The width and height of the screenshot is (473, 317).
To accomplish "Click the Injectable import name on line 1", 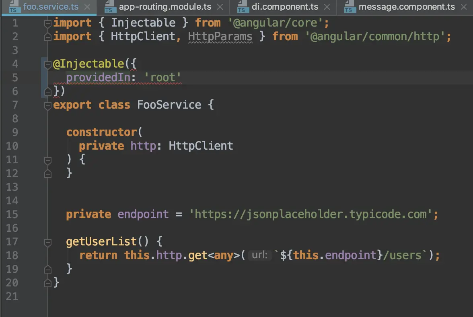I will 143,23.
